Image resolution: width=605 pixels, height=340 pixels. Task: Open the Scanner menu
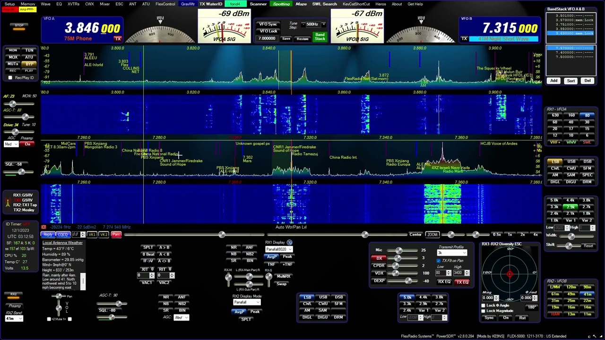pos(258,4)
